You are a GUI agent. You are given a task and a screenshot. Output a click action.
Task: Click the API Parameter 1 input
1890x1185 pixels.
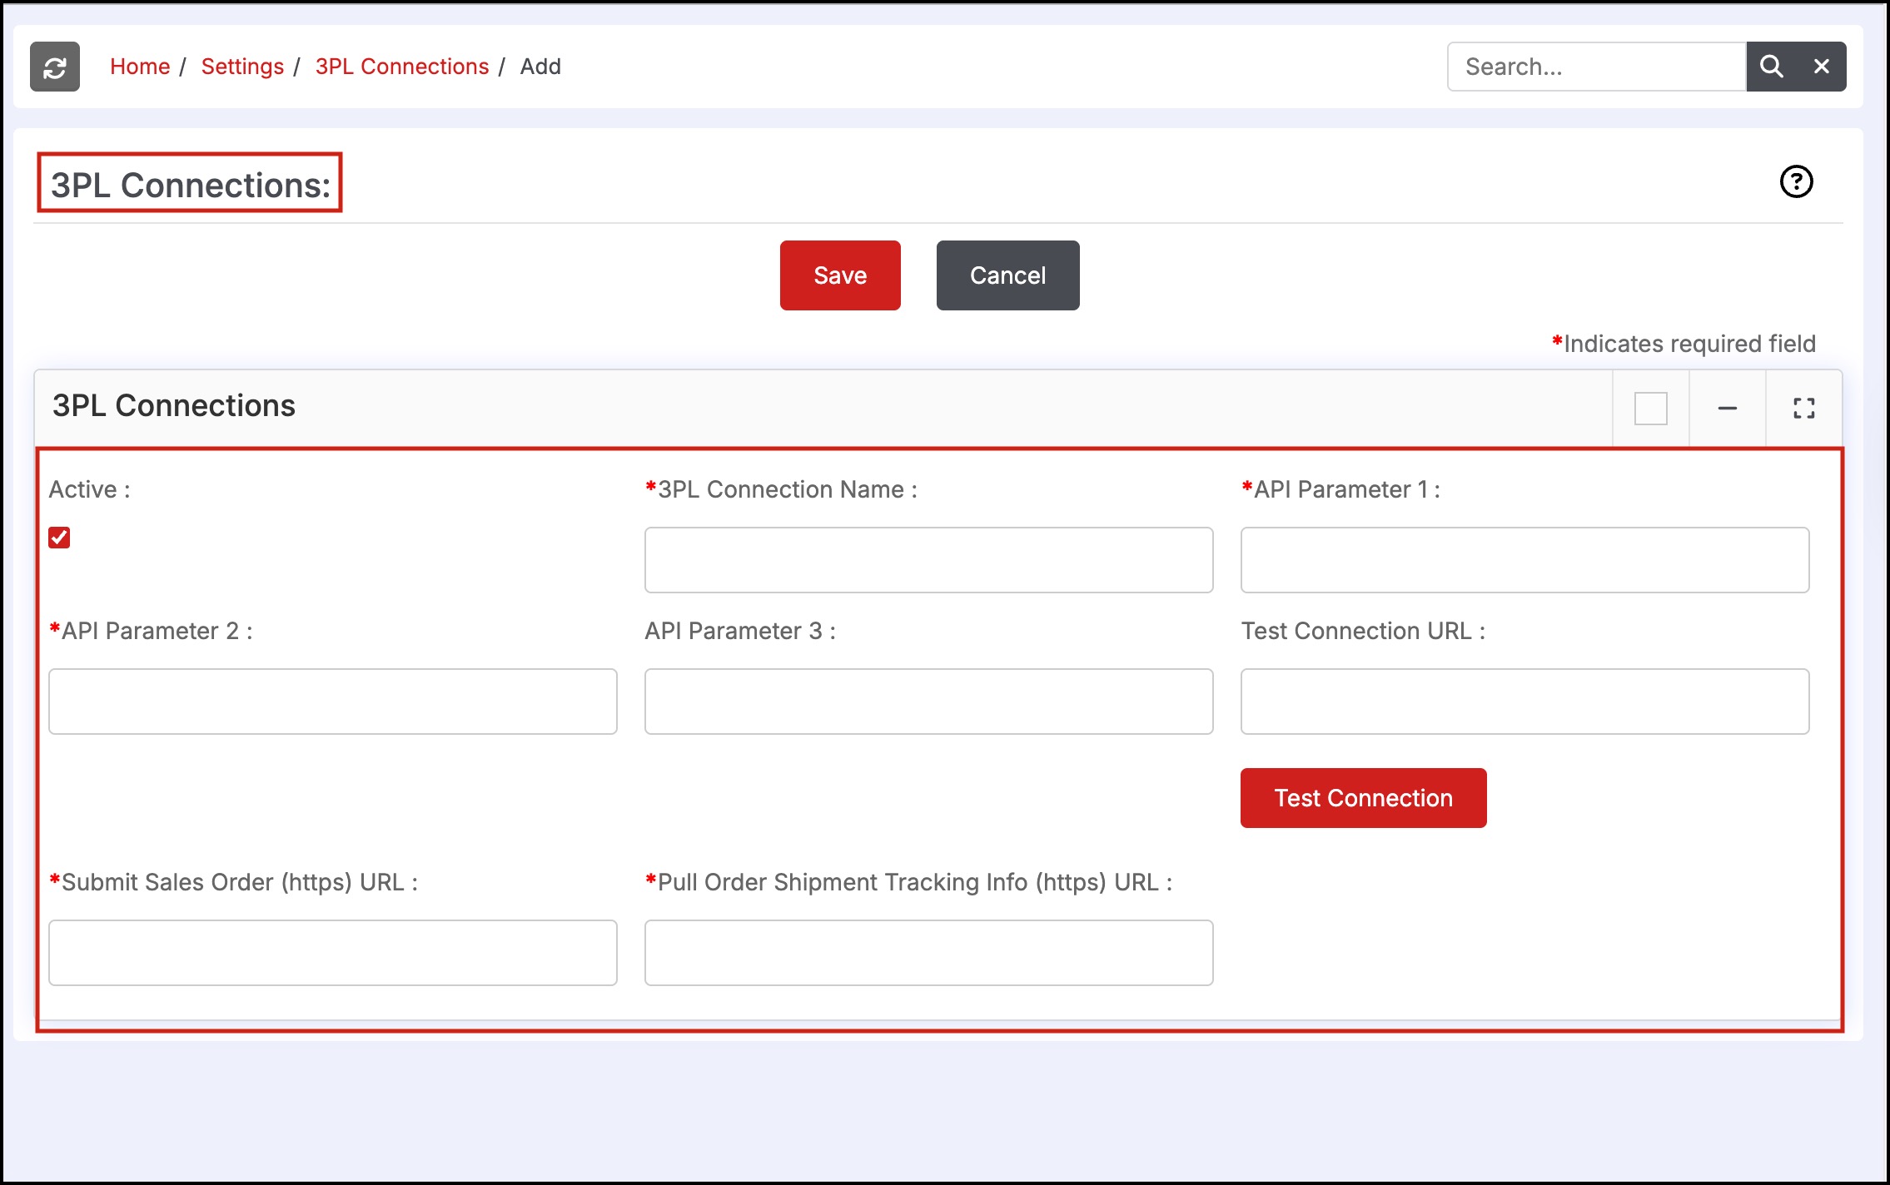click(x=1524, y=560)
